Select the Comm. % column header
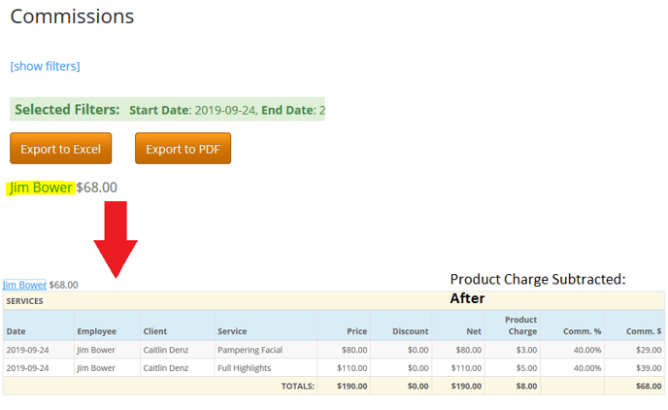The width and height of the screenshot is (668, 410). coord(582,331)
